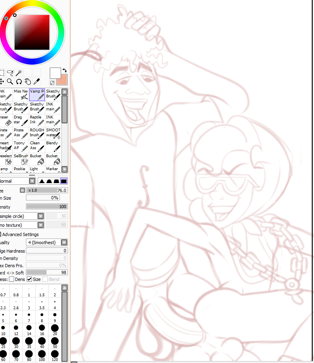The height and width of the screenshot is (363, 314).
Task: Pick brush size preset 50
Action: pos(55,343)
